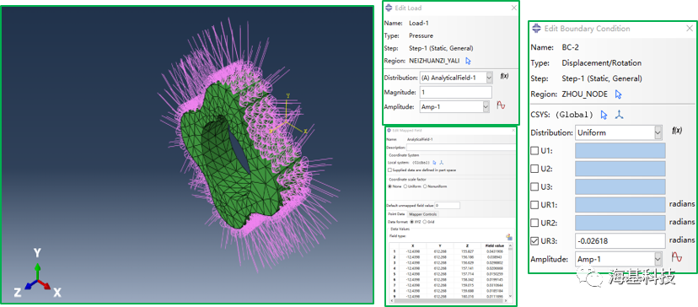Check Supplied data are defined in part space

tap(390, 170)
